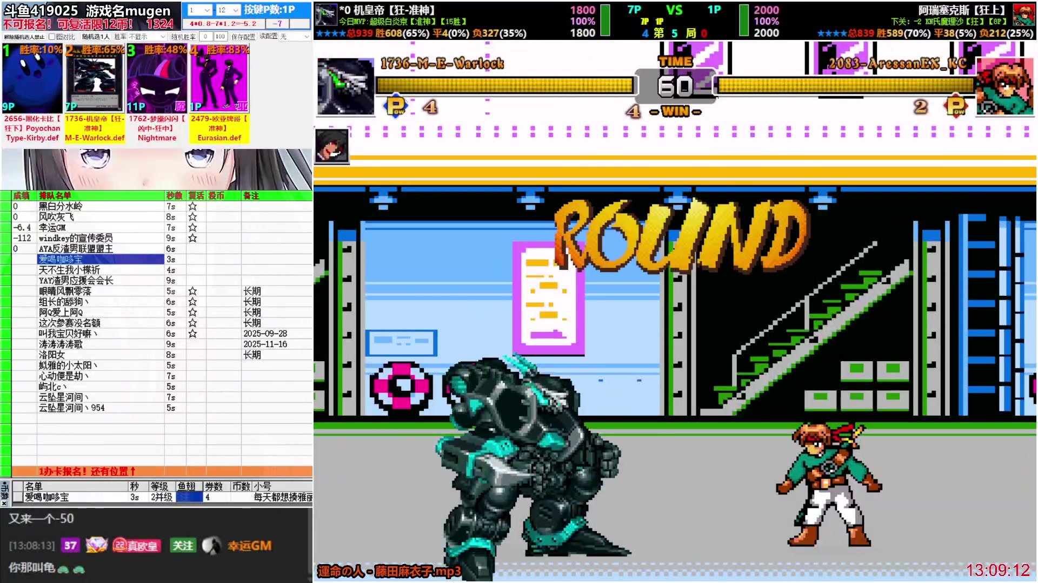Select queue row AYA反渣男联盟盟主
Viewport: 1038px width, 583px height.
101,249
